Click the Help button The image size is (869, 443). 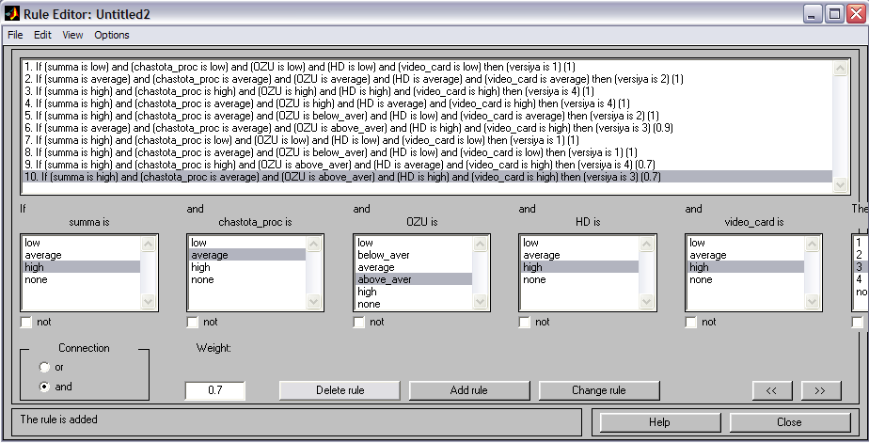[x=659, y=422]
